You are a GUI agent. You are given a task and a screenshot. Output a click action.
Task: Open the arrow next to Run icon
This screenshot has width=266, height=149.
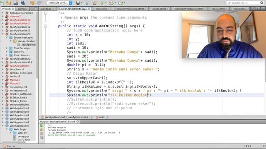[x=106, y=3]
